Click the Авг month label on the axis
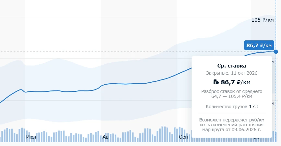The width and height of the screenshot is (281, 146). (x=106, y=137)
